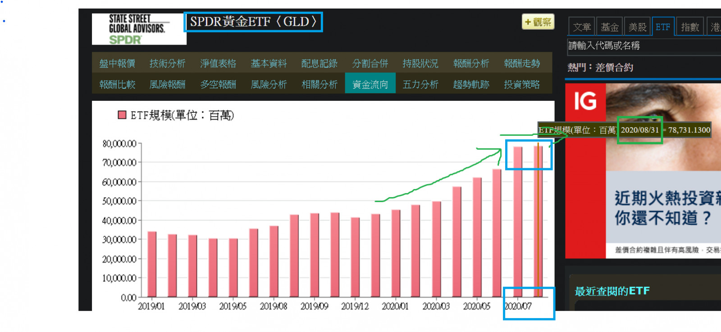Select the 基金 search category tab
This screenshot has height=332, width=721.
[x=610, y=27]
